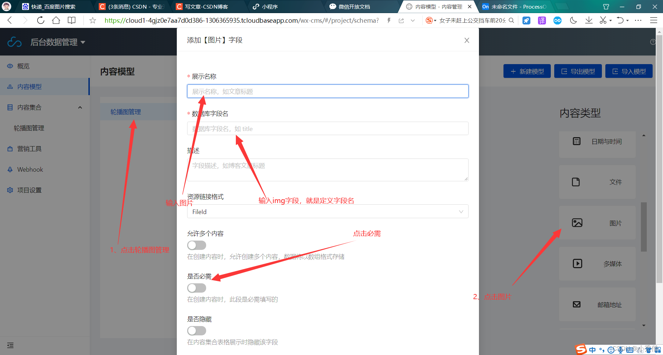Click the 导入模型 button
The height and width of the screenshot is (355, 663).
point(629,71)
